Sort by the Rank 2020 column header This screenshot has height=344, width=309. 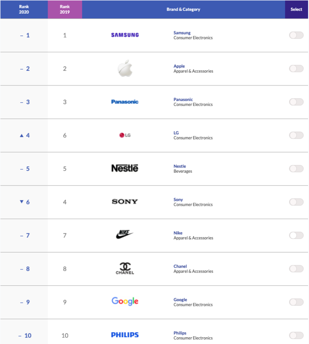point(24,10)
